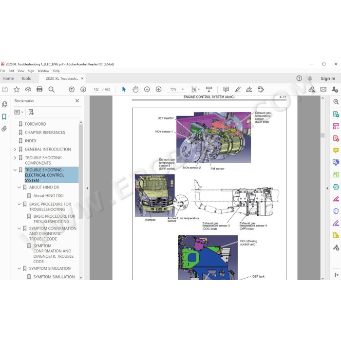Open the FOREWORD bookmark

pyautogui.click(x=36, y=124)
